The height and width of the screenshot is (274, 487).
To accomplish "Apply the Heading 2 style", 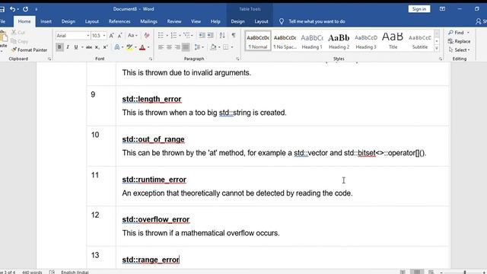I will point(339,40).
